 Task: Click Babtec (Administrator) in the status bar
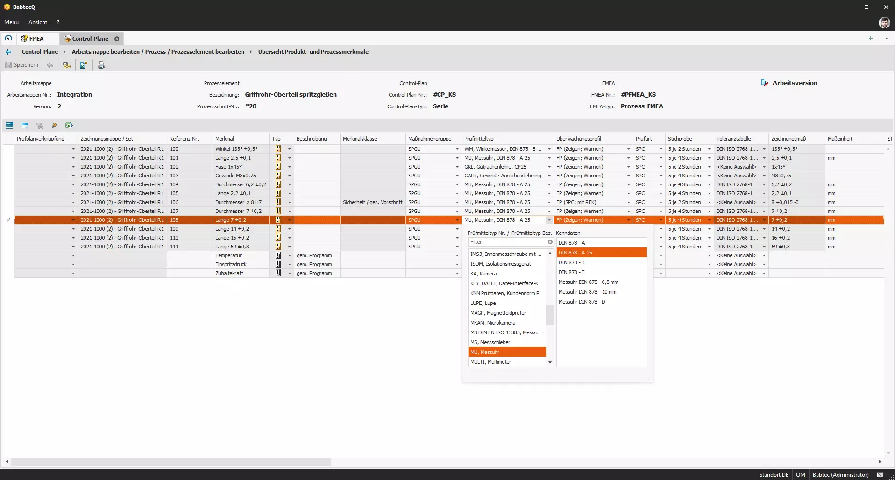[x=840, y=474]
